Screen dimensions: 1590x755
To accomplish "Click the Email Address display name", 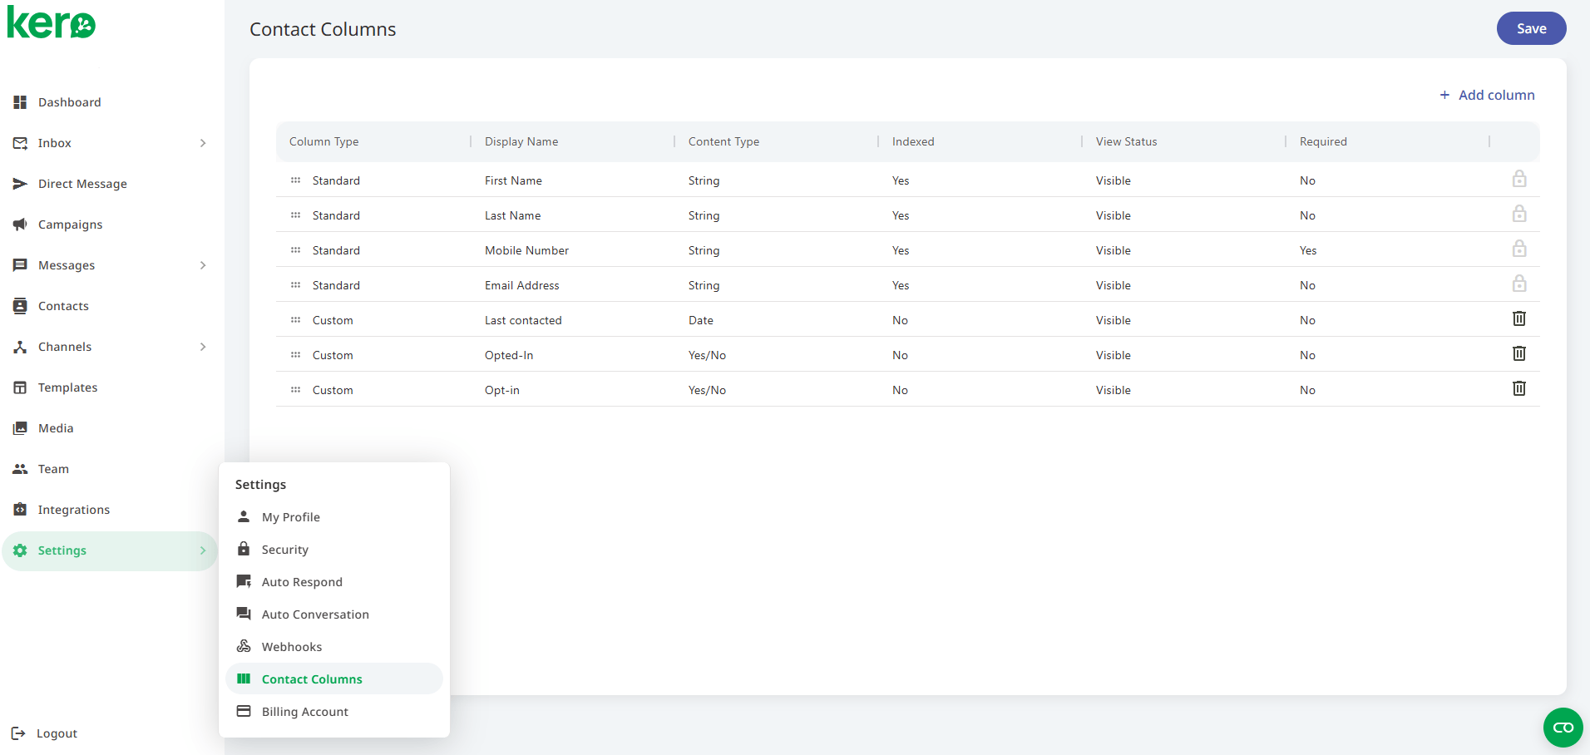I will (522, 285).
